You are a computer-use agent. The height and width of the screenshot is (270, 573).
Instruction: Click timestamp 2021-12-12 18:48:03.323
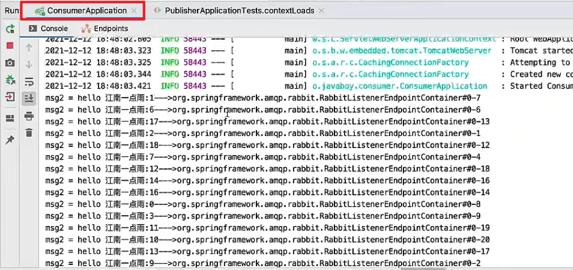[x=98, y=50]
